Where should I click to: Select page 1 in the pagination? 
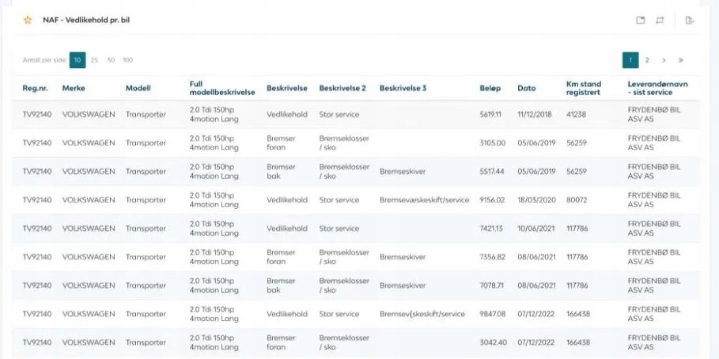coord(631,60)
